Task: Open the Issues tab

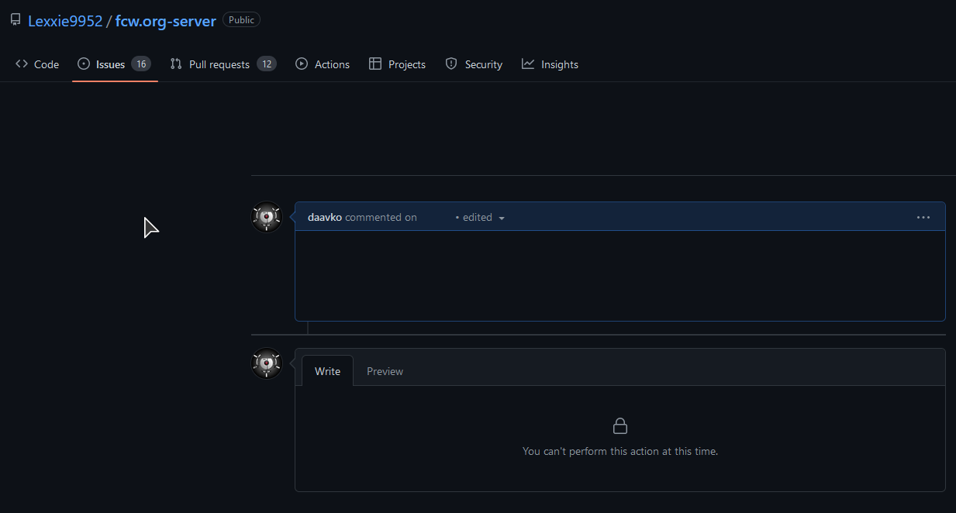Action: [115, 64]
